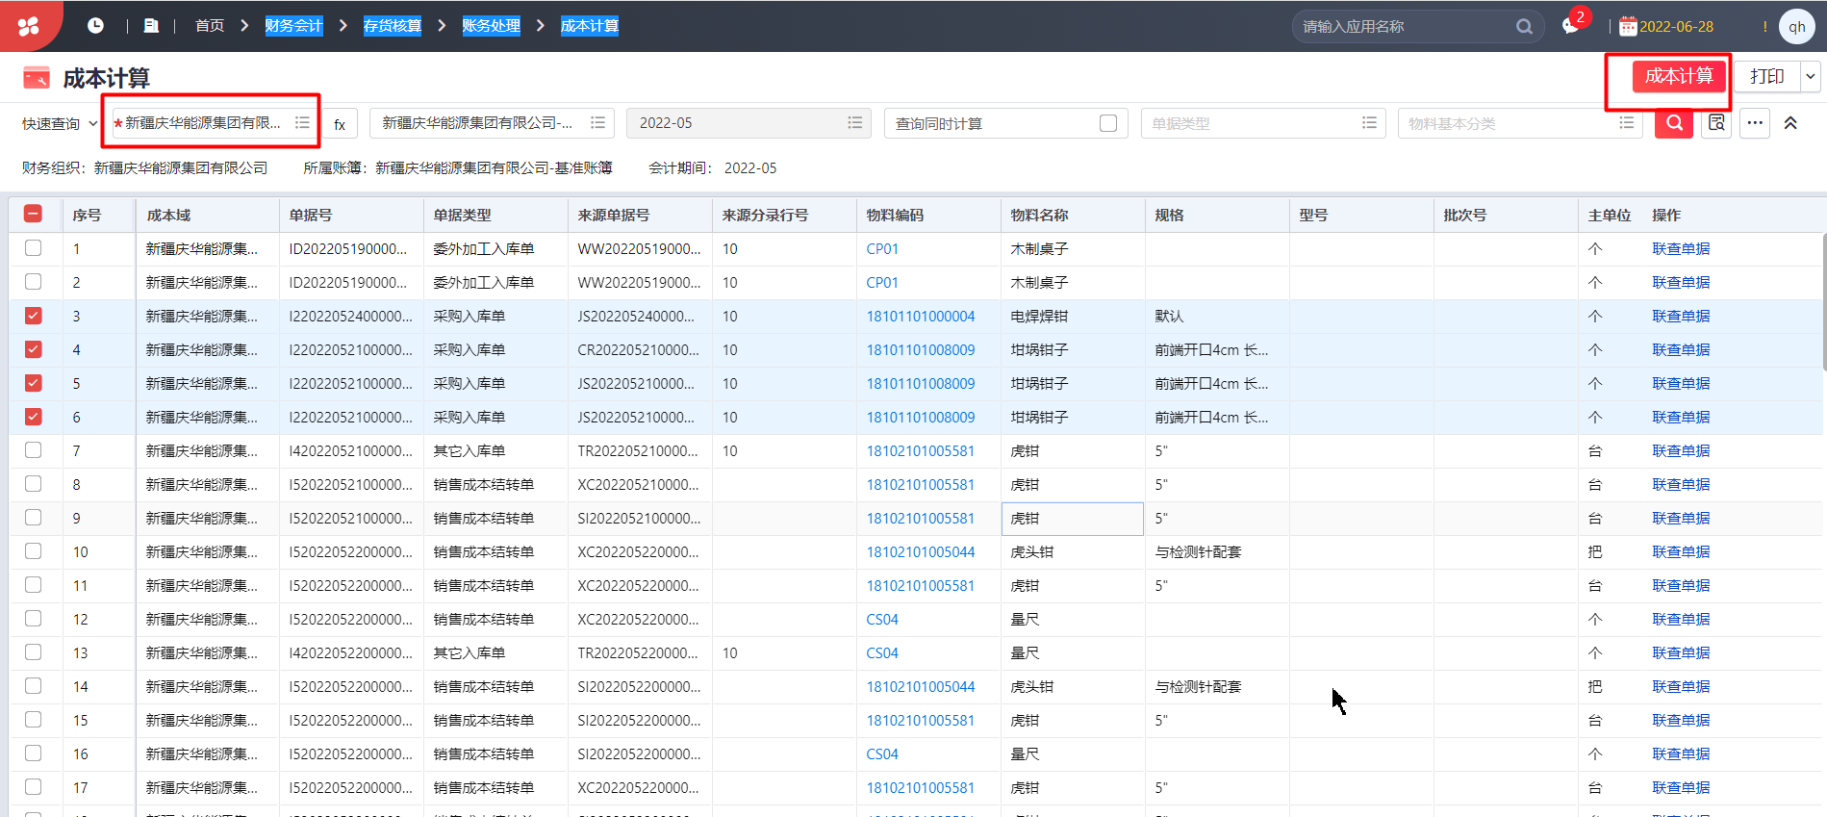This screenshot has width=1827, height=817.
Task: Open the 财务组织 selector field
Action: [215, 123]
